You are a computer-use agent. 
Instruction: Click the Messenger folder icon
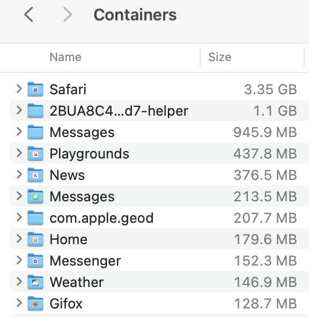(35, 261)
